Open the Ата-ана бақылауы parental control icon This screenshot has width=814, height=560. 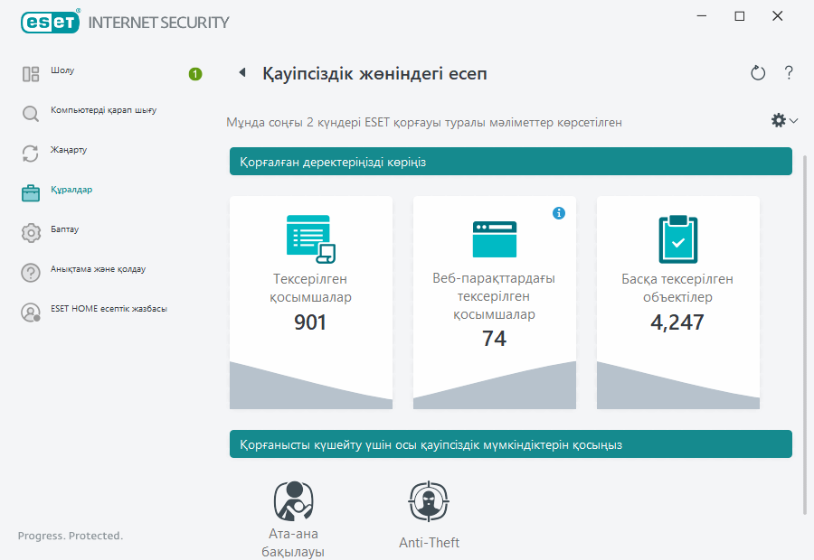293,501
